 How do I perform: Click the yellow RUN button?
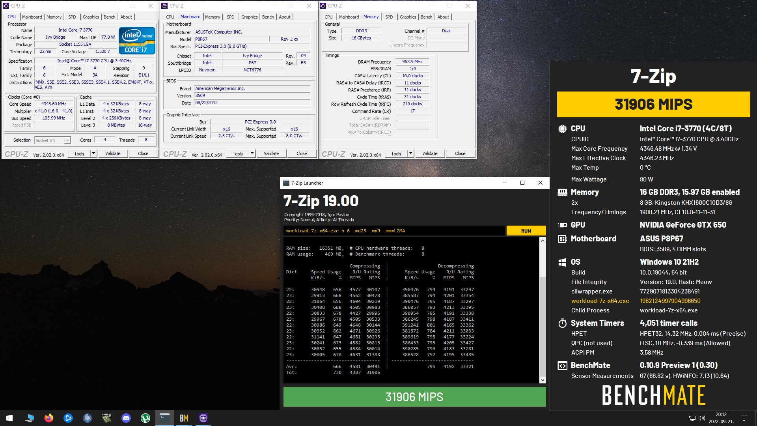pyautogui.click(x=526, y=231)
